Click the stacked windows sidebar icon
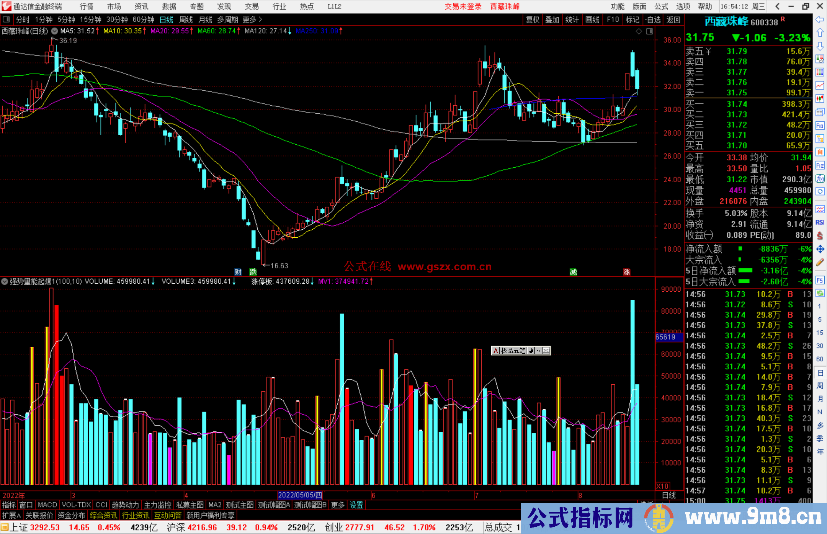This screenshot has height=534, width=827. (820, 112)
